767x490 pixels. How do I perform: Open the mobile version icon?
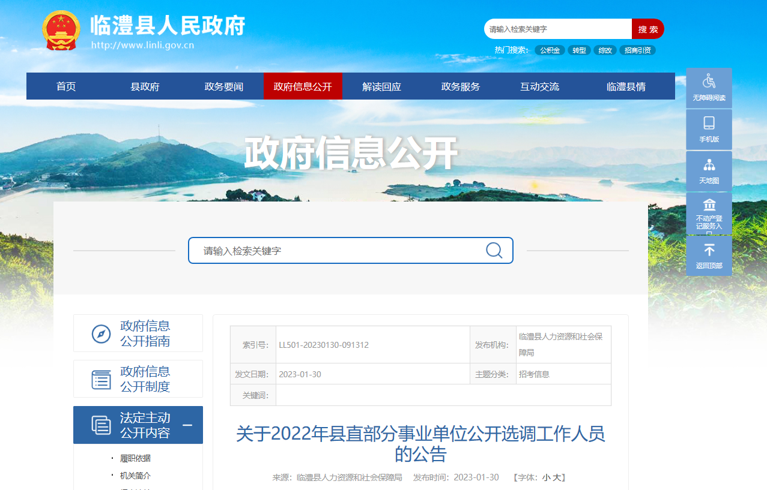click(709, 123)
